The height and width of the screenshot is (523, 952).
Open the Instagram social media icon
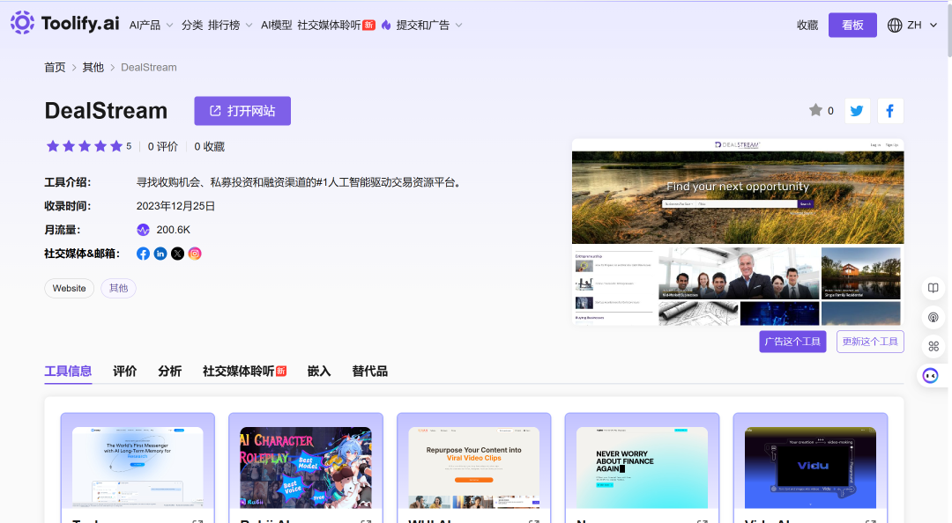[x=194, y=254]
